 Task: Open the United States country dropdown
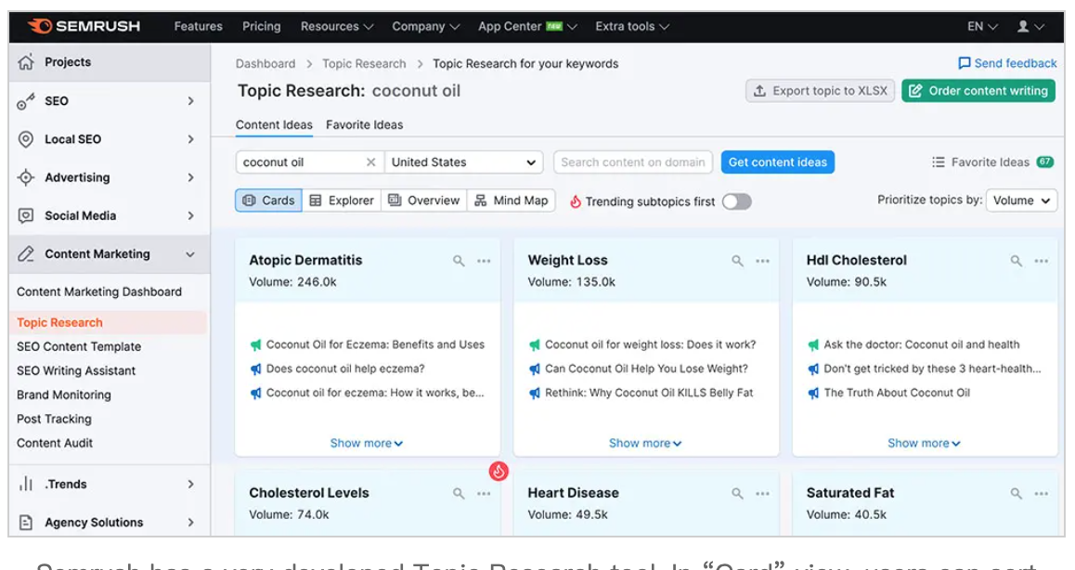click(463, 162)
